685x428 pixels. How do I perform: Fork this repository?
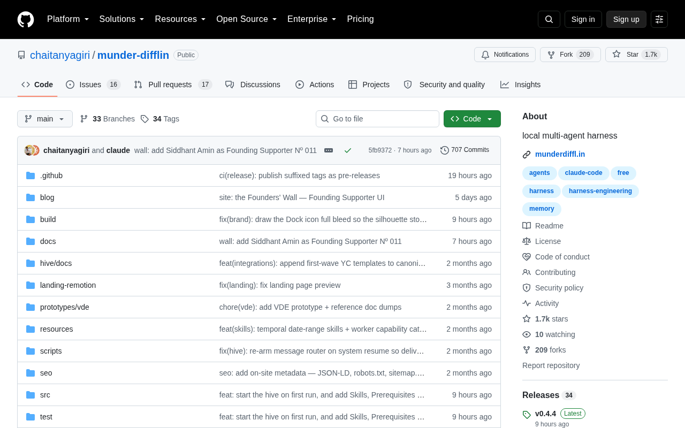570,55
